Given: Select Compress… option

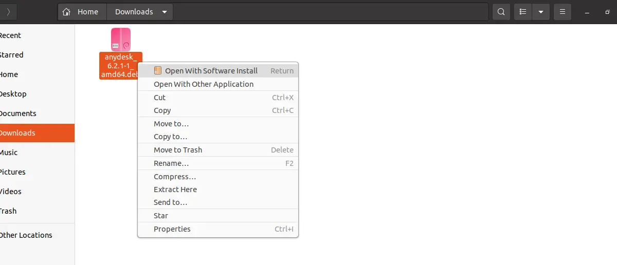Looking at the screenshot, I should (218, 177).
